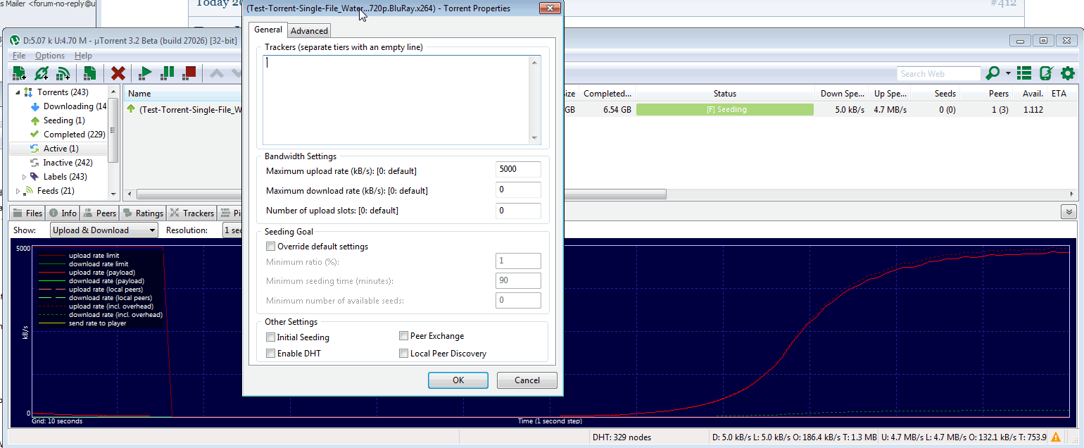This screenshot has width=1084, height=448.
Task: Click Cancel in Torrent Properties dialog
Action: coord(527,380)
